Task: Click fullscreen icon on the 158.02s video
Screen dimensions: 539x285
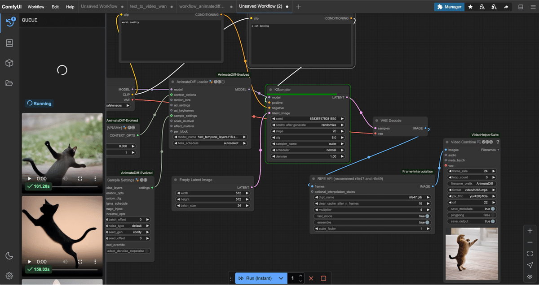Action: 80,261
